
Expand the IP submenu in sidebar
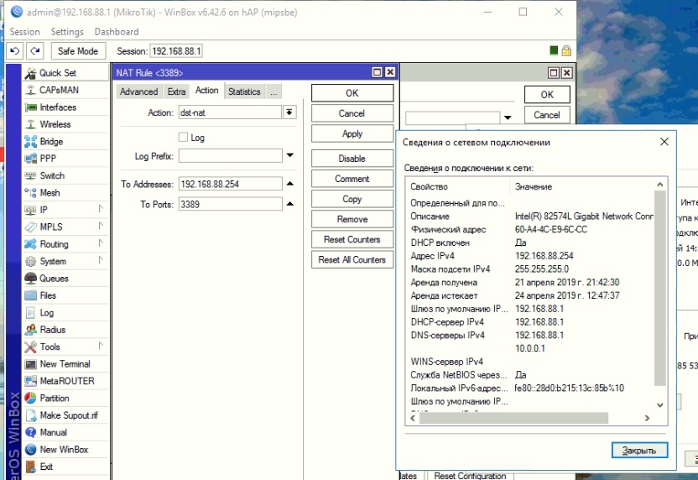point(101,209)
